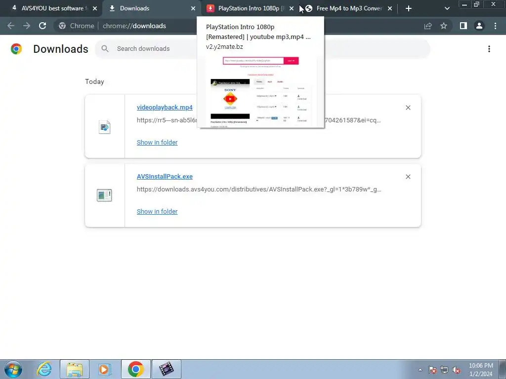Close the AVS4YOU tab

(x=95, y=9)
